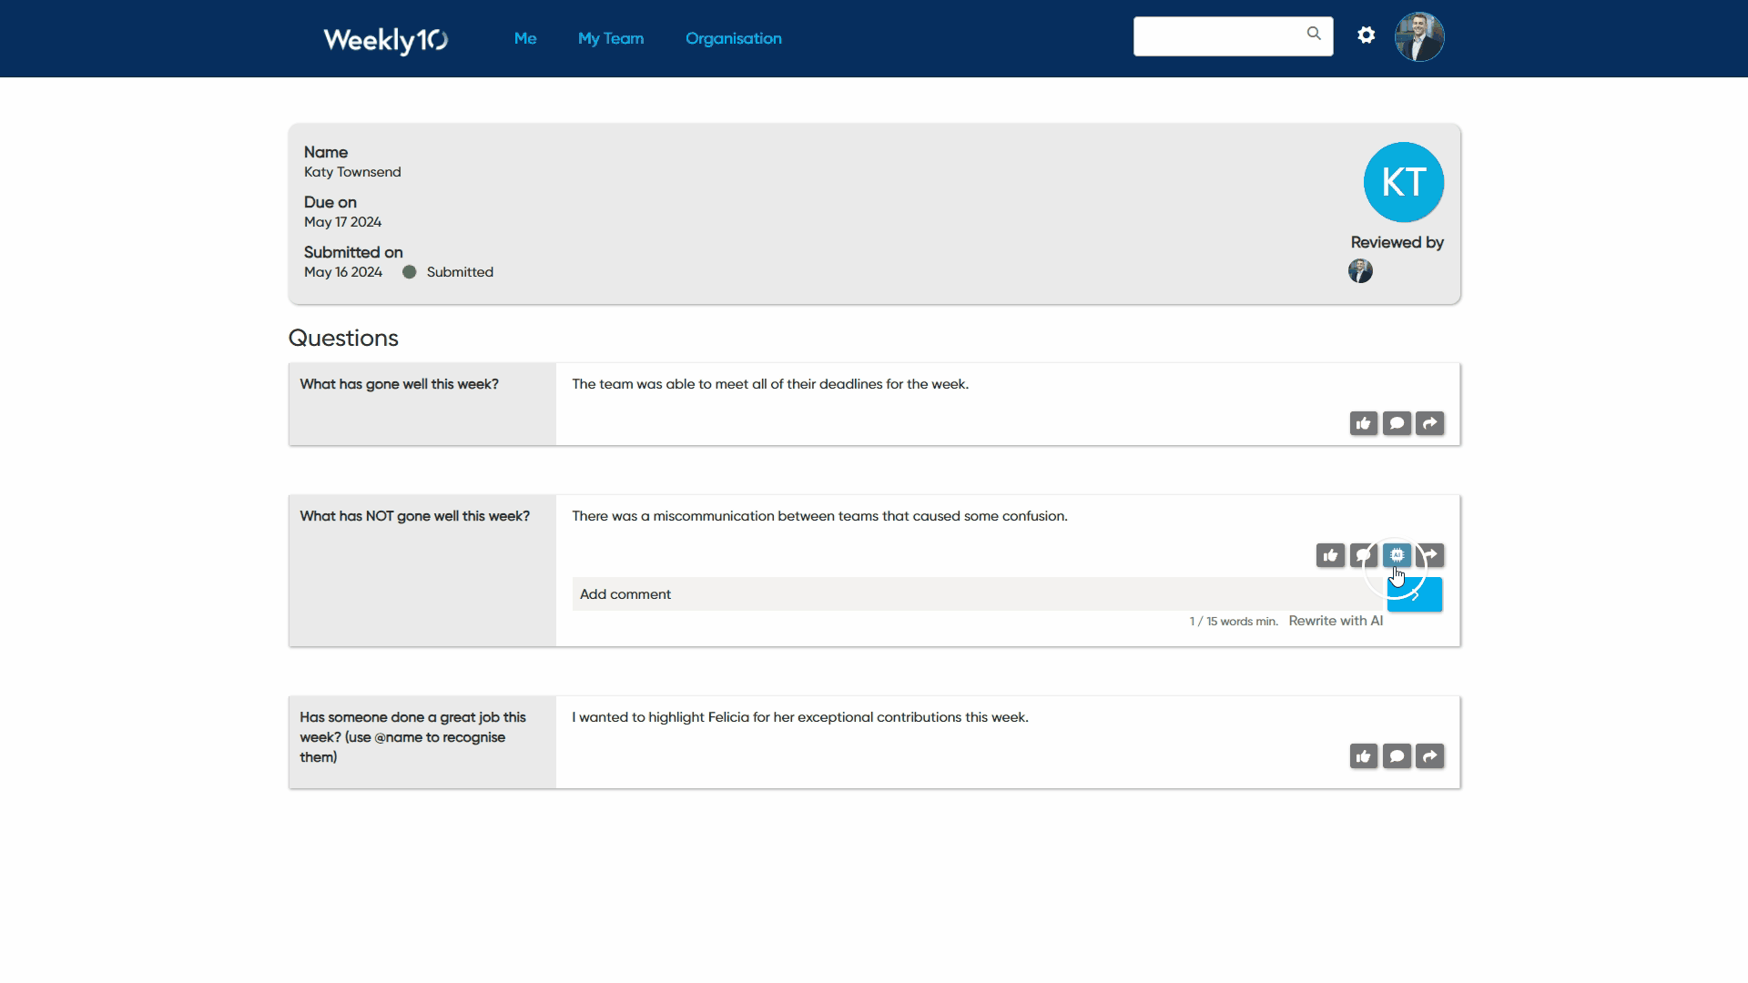Click the search magnifier icon
The image size is (1748, 983).
click(1314, 34)
